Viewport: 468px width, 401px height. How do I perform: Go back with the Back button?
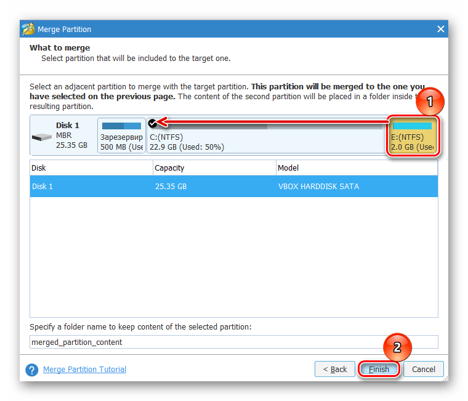(x=335, y=370)
